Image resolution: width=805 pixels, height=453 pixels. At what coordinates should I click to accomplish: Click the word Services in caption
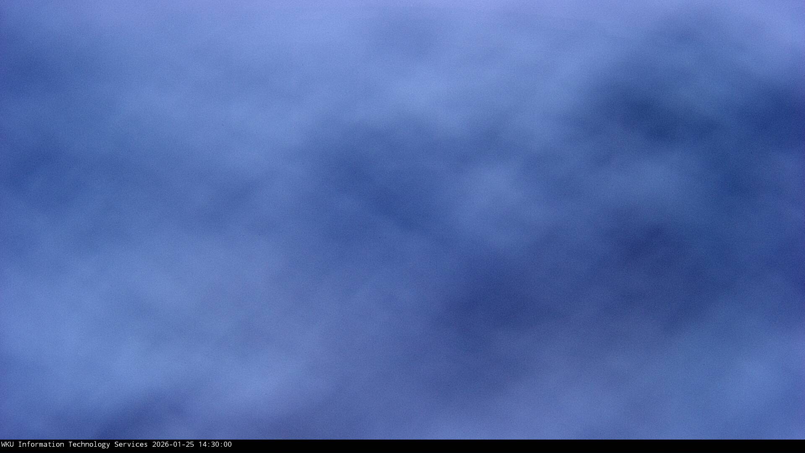(x=131, y=445)
